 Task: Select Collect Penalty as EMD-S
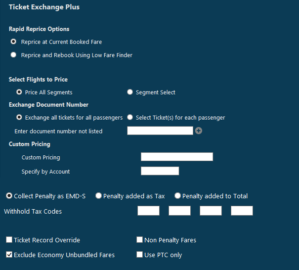tap(9, 196)
